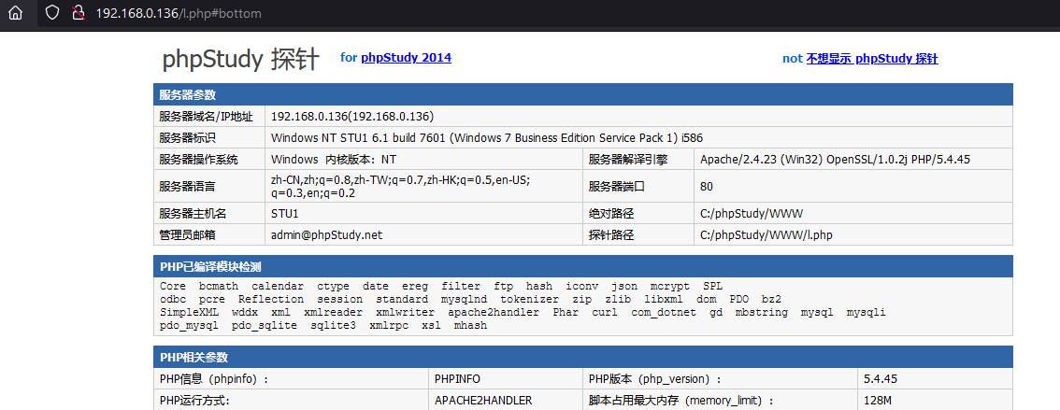Click the com_dotnet module name
The image size is (1060, 410).
(x=664, y=312)
